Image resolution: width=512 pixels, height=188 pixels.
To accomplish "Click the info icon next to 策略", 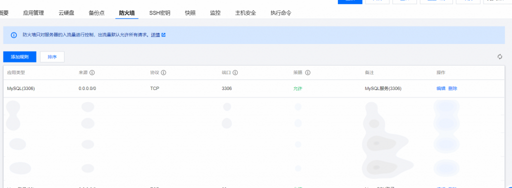I will pos(307,72).
